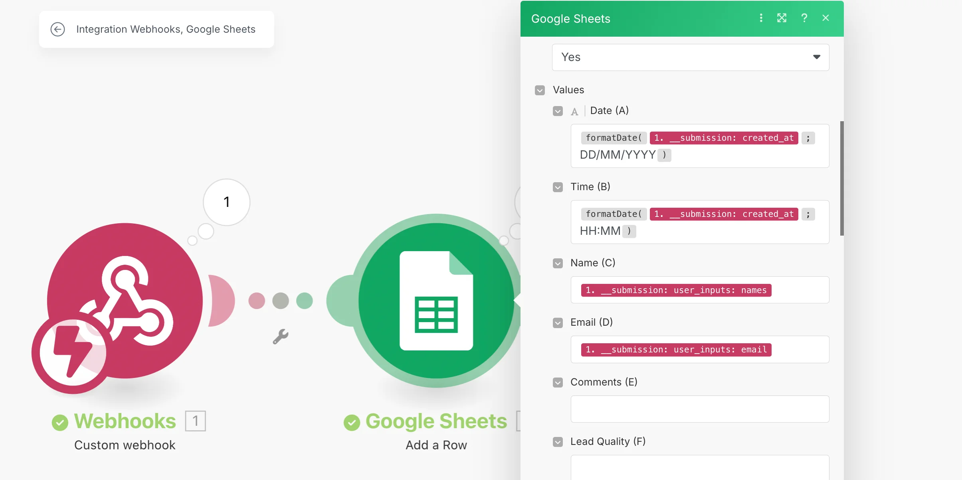Click the Webhooks module label
This screenshot has height=480, width=962.
pyautogui.click(x=125, y=421)
